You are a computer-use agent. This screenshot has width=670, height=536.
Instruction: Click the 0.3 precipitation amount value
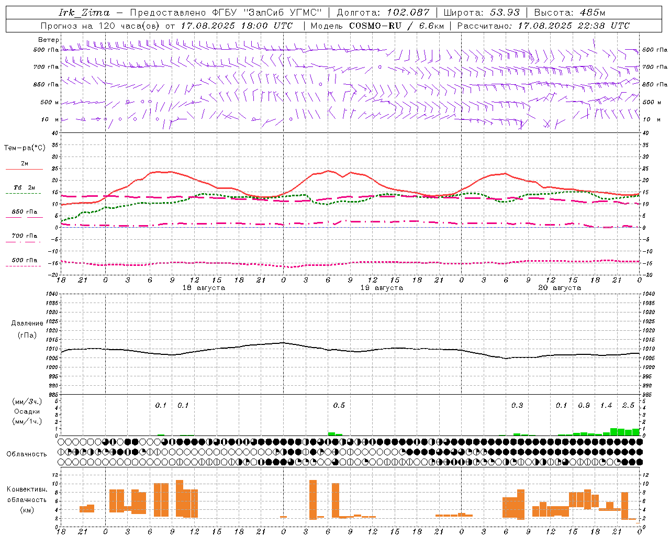(x=517, y=406)
